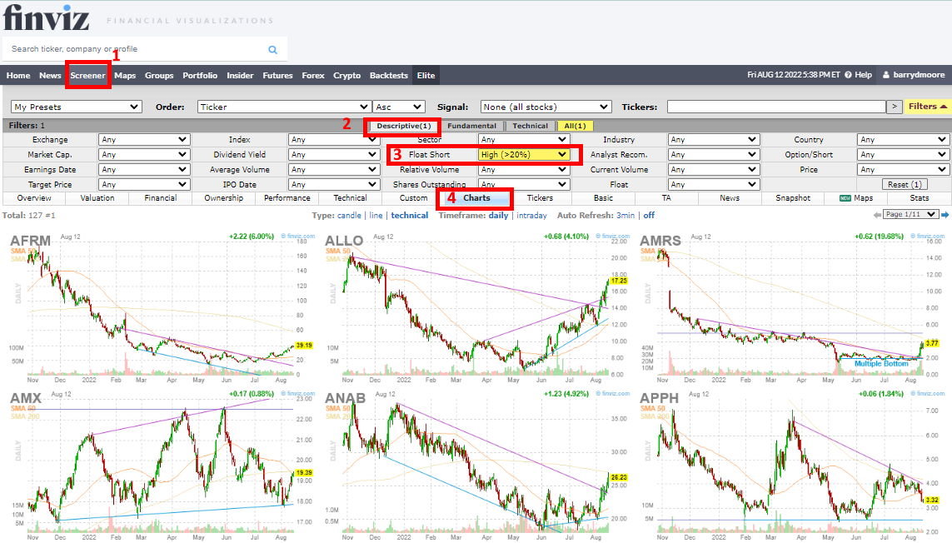Screen dimensions: 952x543
Task: Switch to the Fundamental filter tab
Action: 472,127
